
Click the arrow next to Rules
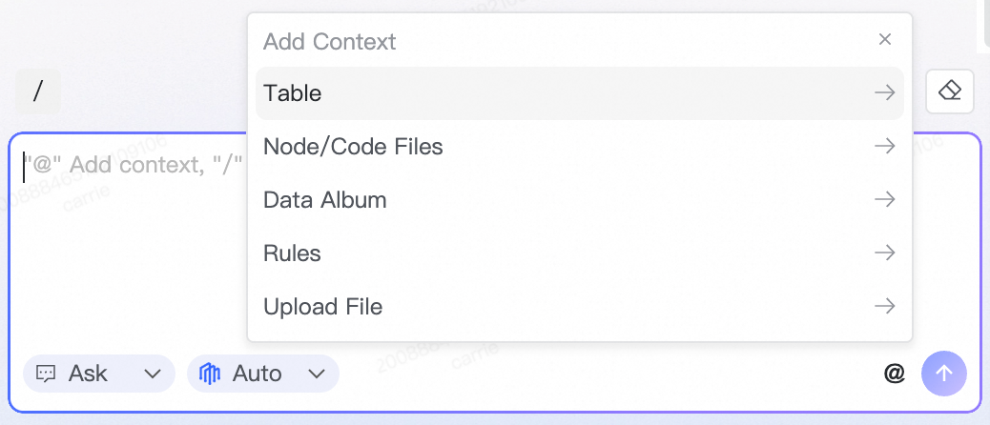point(884,253)
